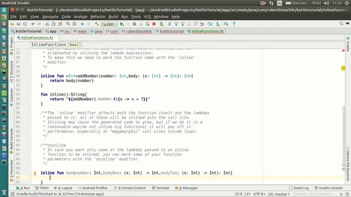Click KotlinTutorial in the breadcrumb bar

[x=26, y=31]
